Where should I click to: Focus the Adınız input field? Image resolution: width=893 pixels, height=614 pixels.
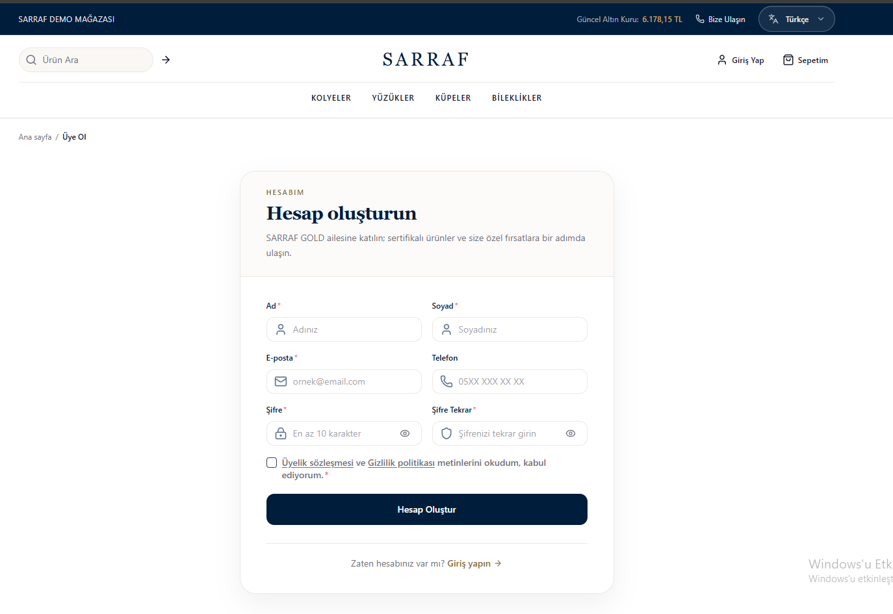[x=344, y=329]
